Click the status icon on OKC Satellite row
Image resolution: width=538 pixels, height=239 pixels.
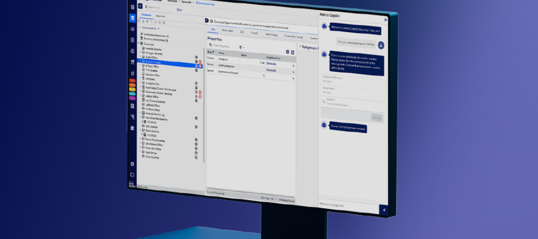tap(196, 126)
